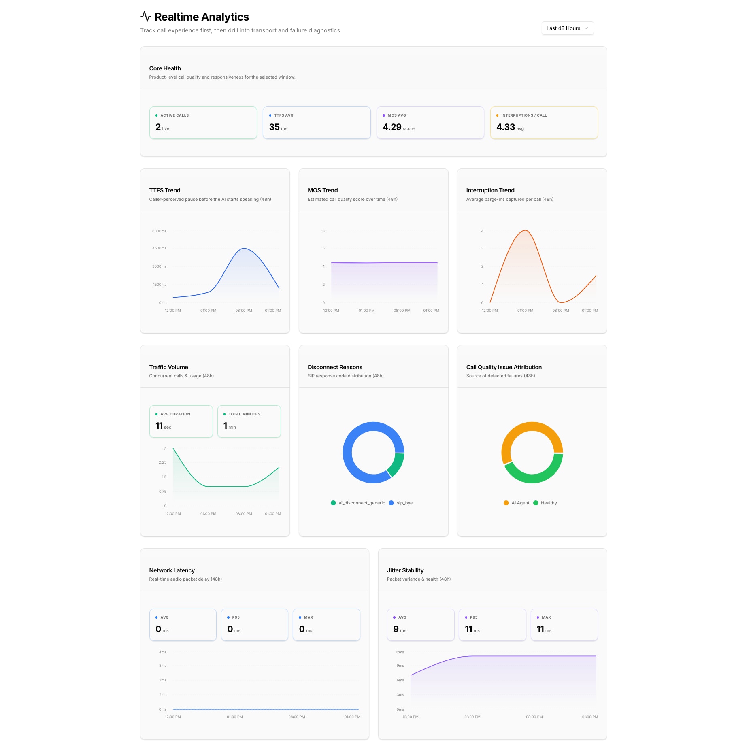Select the Total Minutes stat card
The width and height of the screenshot is (749, 749).
[x=249, y=421]
